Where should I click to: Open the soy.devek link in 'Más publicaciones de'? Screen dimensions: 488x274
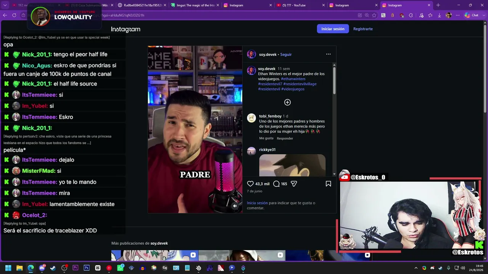(159, 243)
